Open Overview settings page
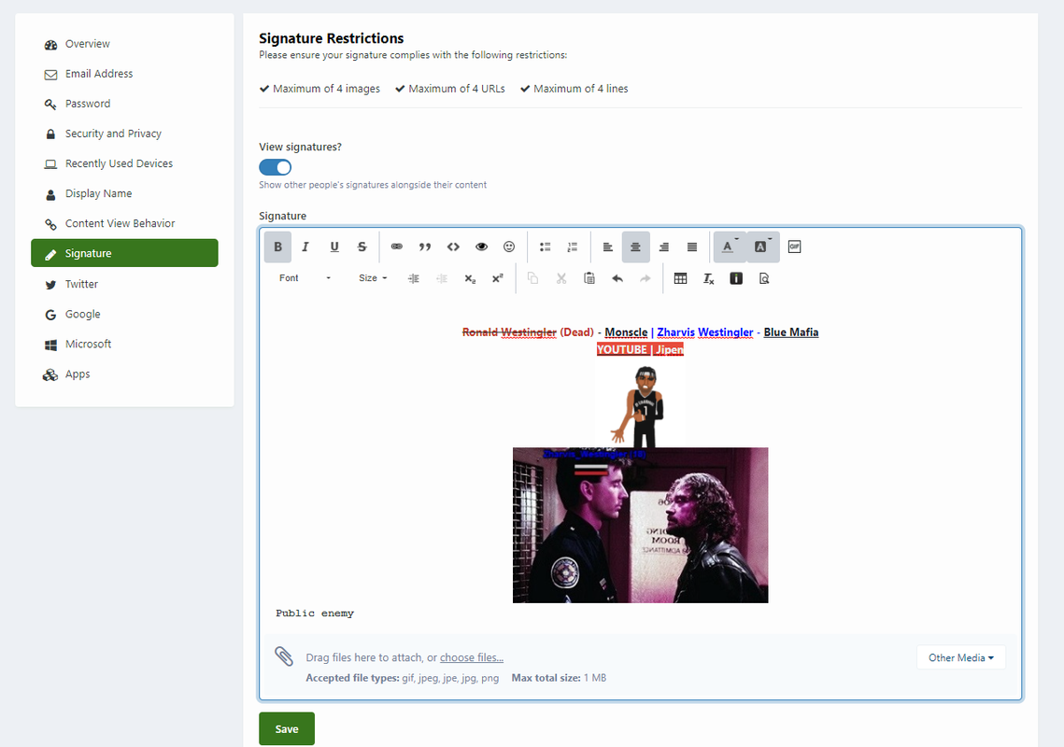1064x747 pixels. 124,44
